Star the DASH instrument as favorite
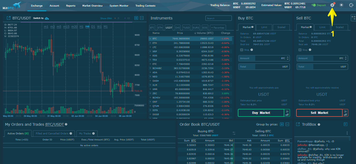356x164 pixels. [x=150, y=81]
